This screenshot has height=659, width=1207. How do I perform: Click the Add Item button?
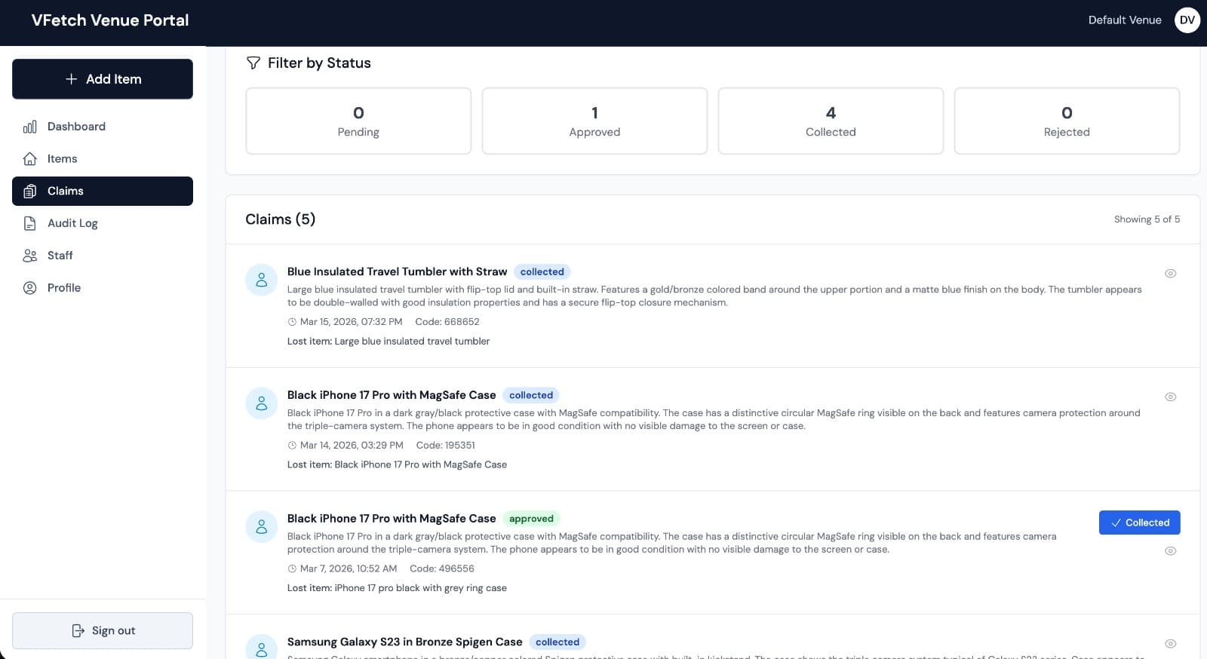pos(103,79)
